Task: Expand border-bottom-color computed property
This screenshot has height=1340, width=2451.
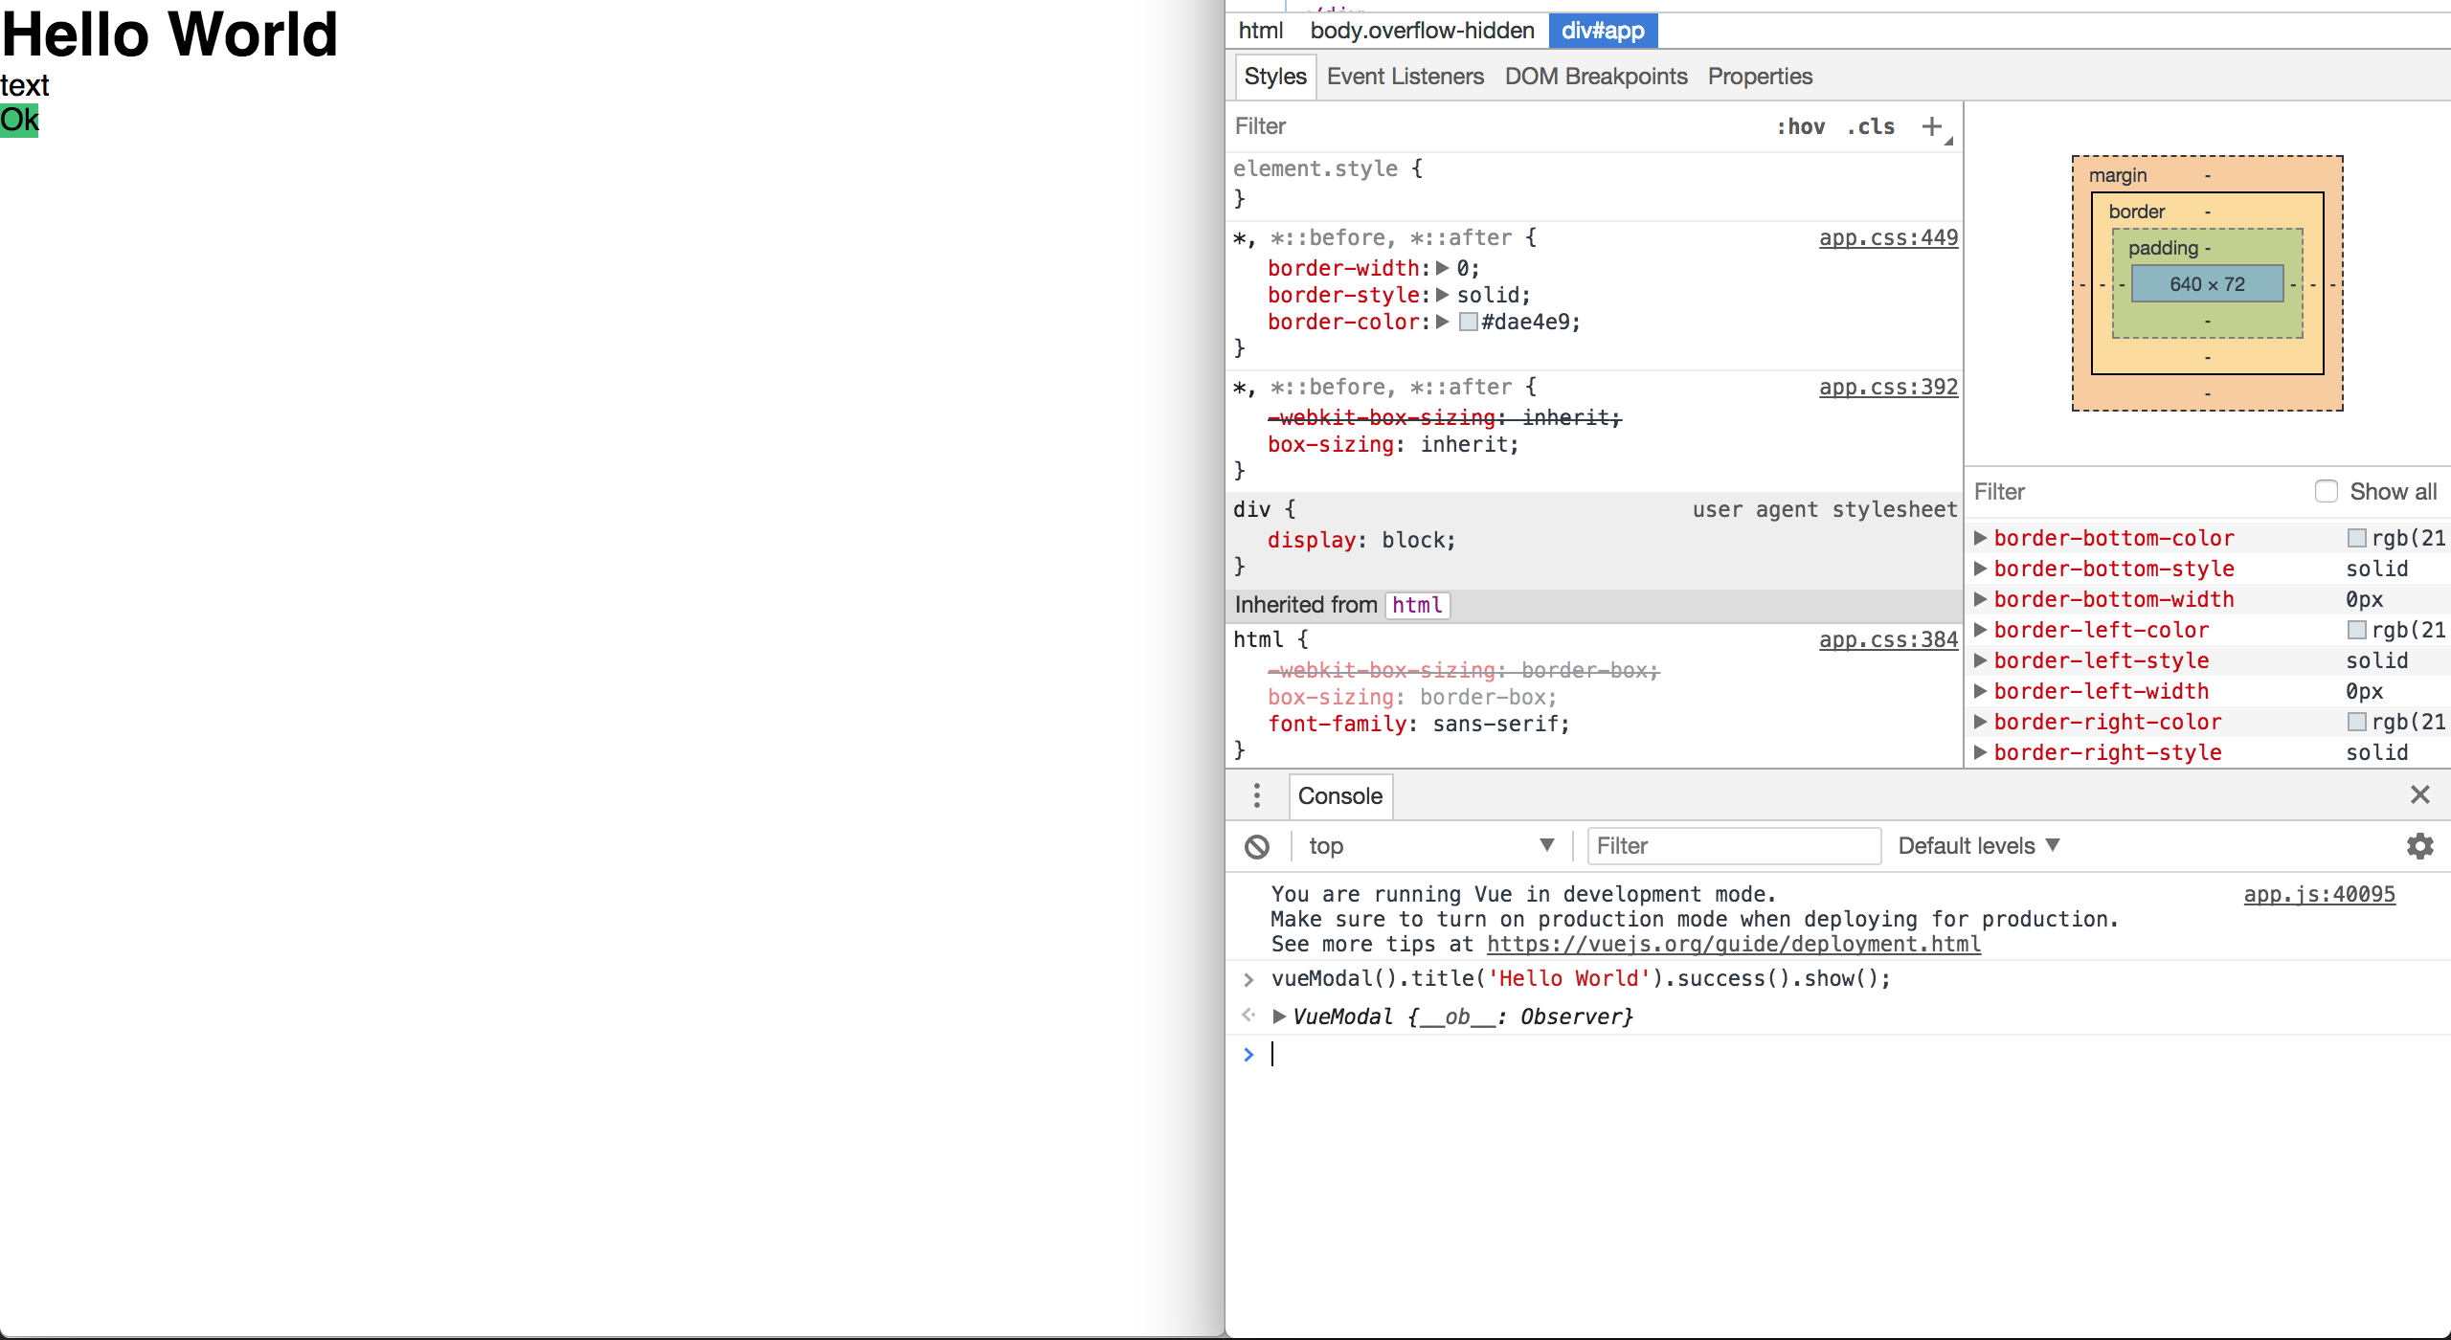Action: tap(1981, 538)
